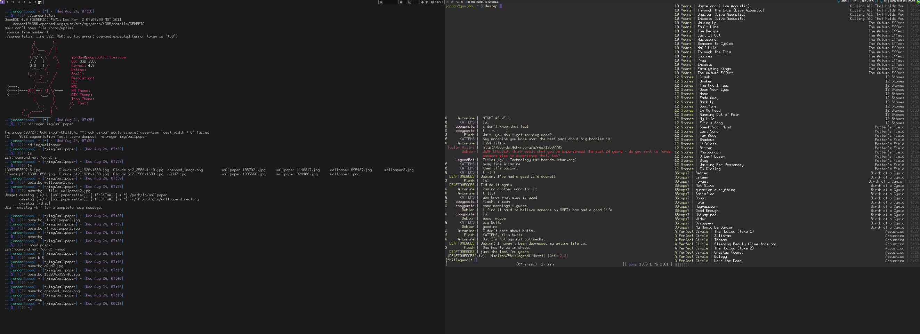Switch to workspace 4 tag
920x334 pixels.
pos(19,2)
